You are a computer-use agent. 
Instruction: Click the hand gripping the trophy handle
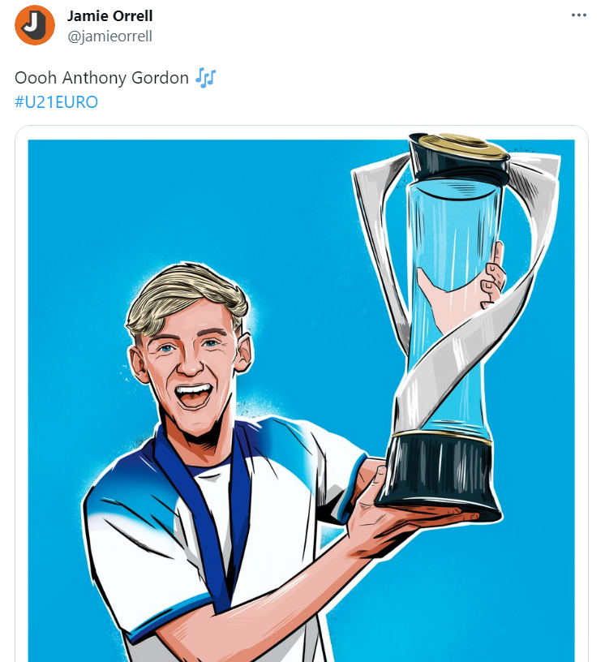click(488, 276)
